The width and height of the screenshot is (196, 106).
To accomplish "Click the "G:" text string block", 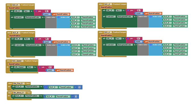I will pyautogui.click(x=139, y=10).
